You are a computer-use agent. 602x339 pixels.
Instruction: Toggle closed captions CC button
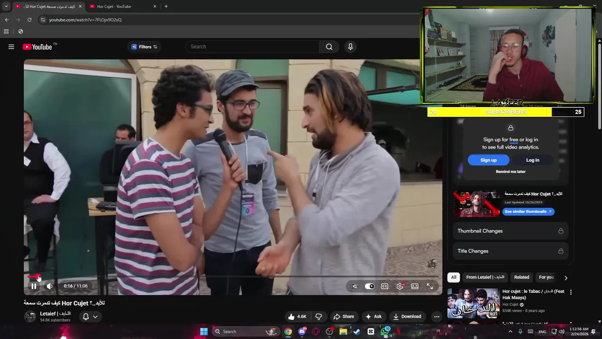pos(385,286)
